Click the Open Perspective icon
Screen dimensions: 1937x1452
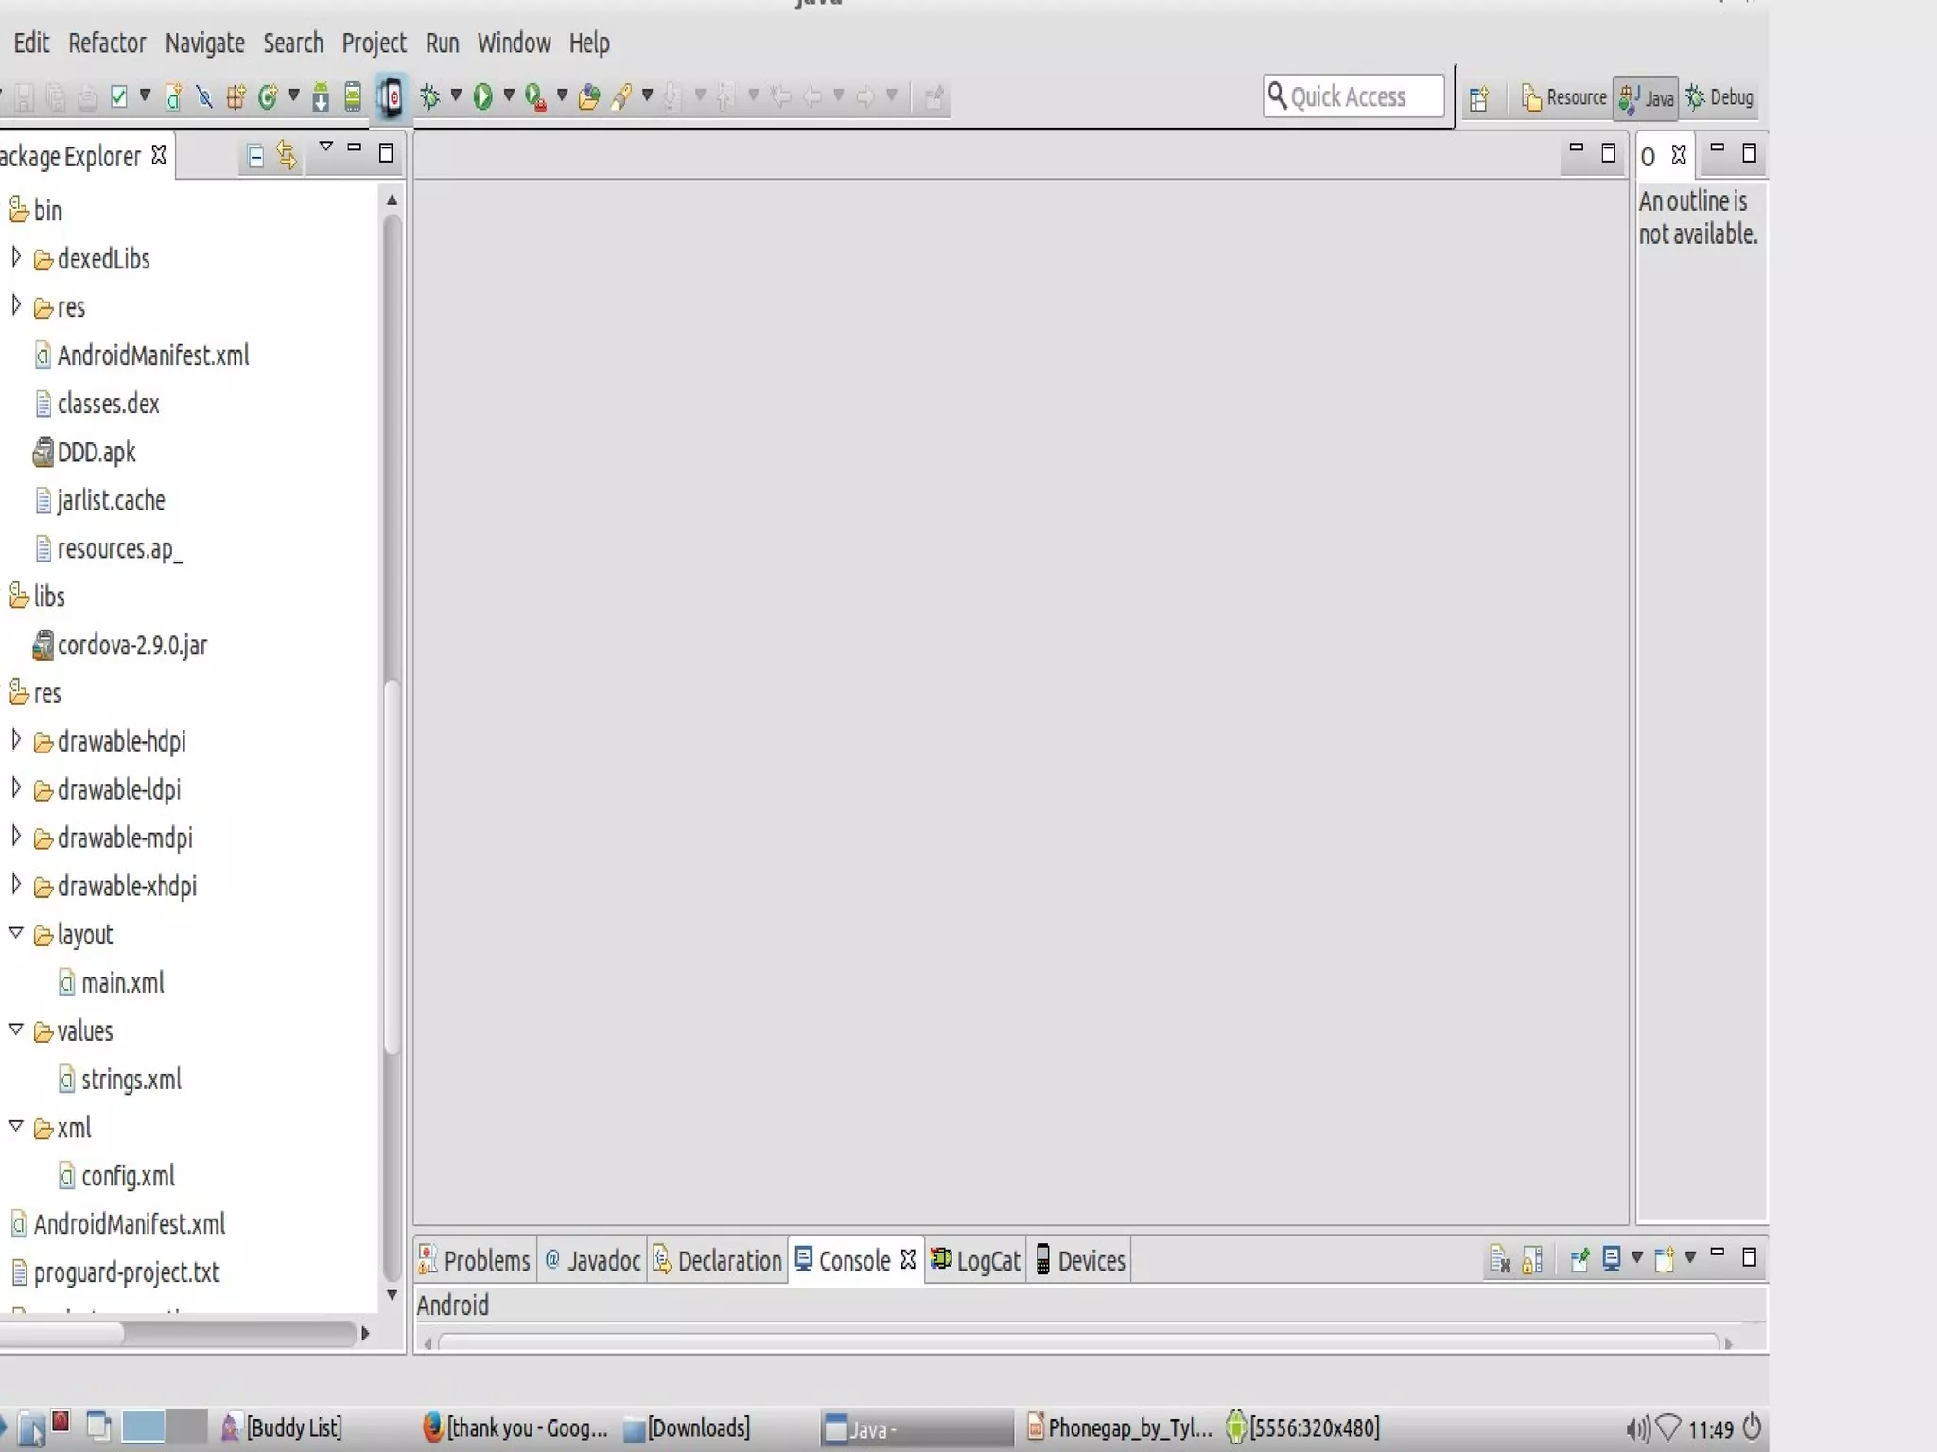pyautogui.click(x=1478, y=97)
